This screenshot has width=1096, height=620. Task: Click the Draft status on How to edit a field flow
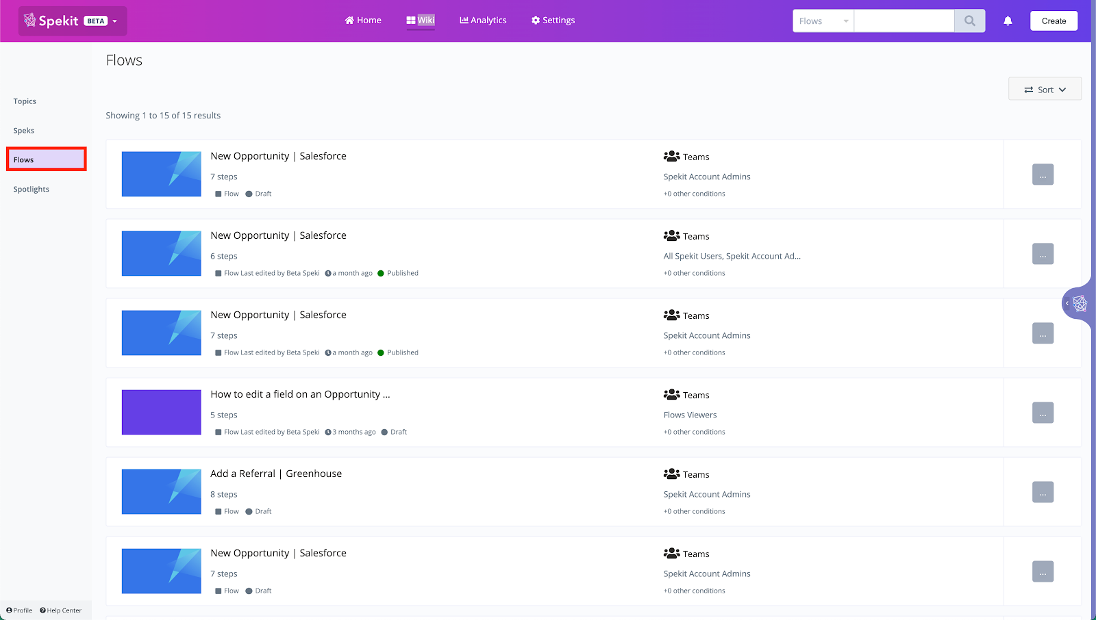(x=394, y=432)
